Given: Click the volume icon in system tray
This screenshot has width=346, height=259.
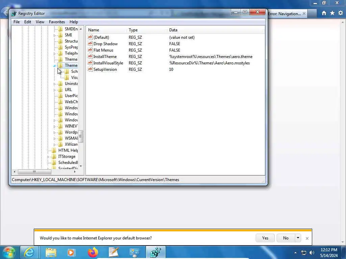Looking at the screenshot, I should (x=312, y=253).
